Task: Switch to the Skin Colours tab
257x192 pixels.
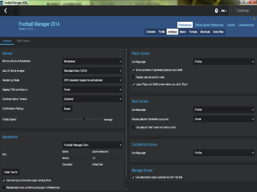Action: [x=23, y=41]
